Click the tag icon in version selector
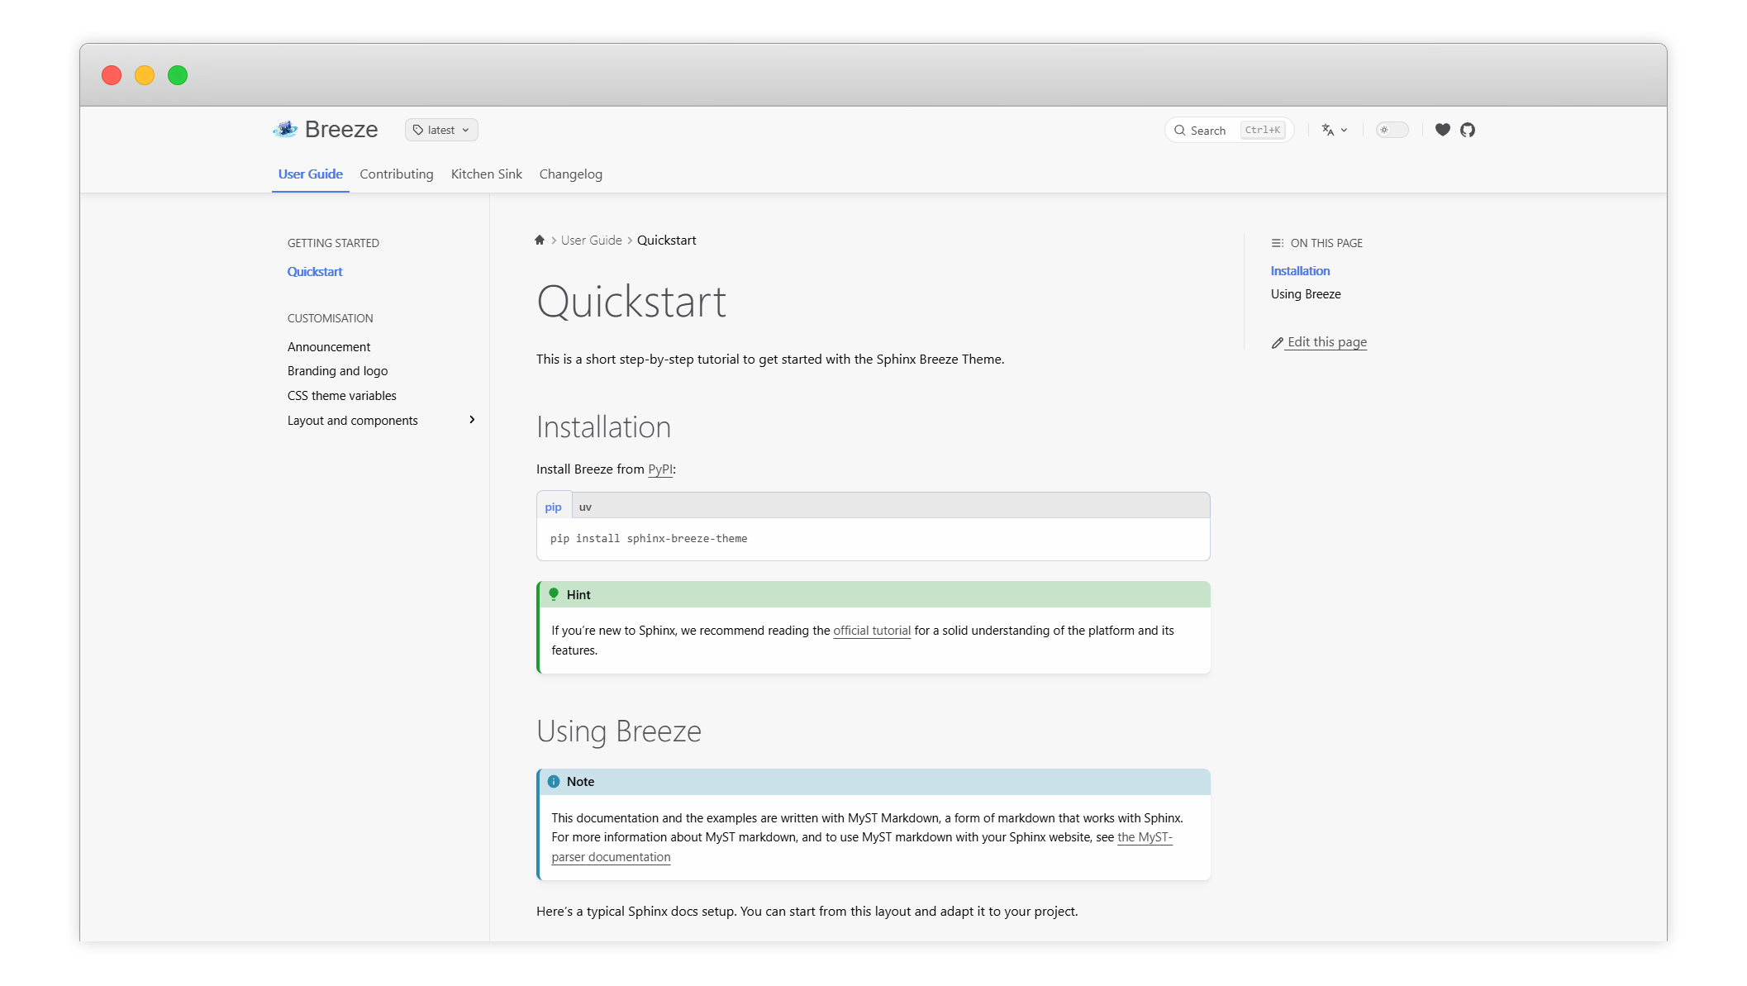Viewport: 1747px width, 986px height. 418,130
